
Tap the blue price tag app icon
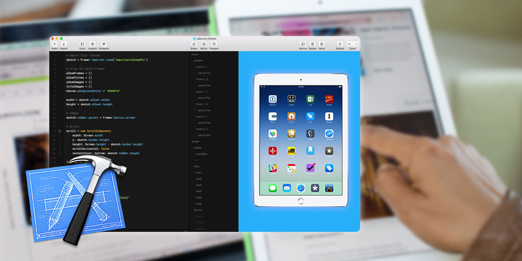click(x=329, y=168)
